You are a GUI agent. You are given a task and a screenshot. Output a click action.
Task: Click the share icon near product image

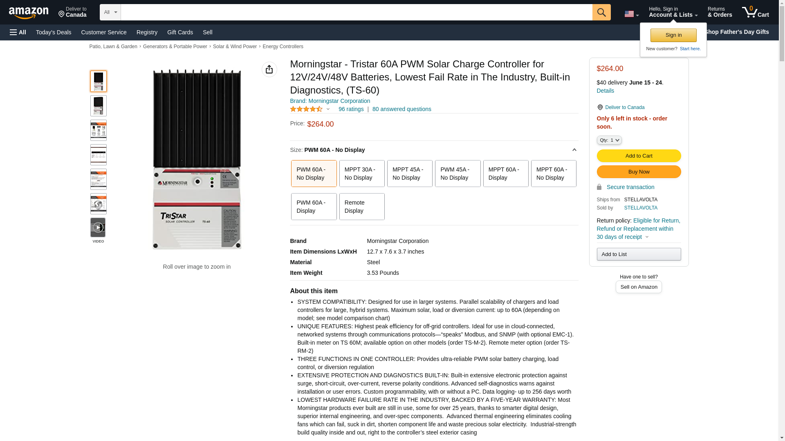click(269, 69)
